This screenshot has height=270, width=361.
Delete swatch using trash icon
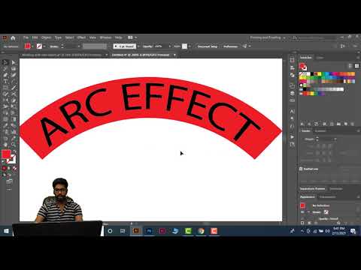point(353,124)
